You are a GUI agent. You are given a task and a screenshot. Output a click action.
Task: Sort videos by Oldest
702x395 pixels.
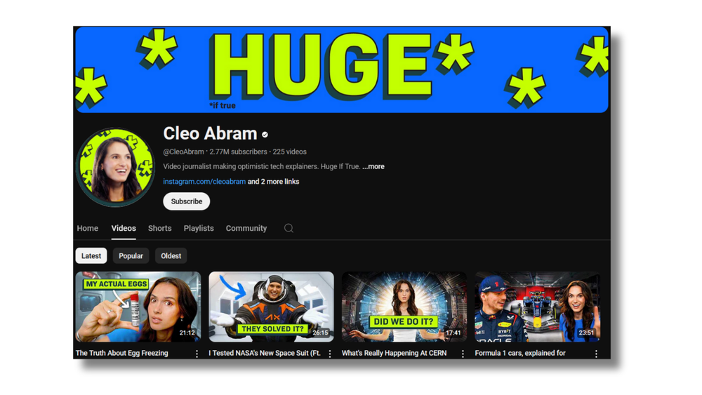(x=171, y=256)
